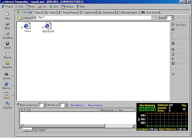The width and height of the screenshot is (192, 138).
Task: Open the Drop Box icon
Action: tap(7, 103)
